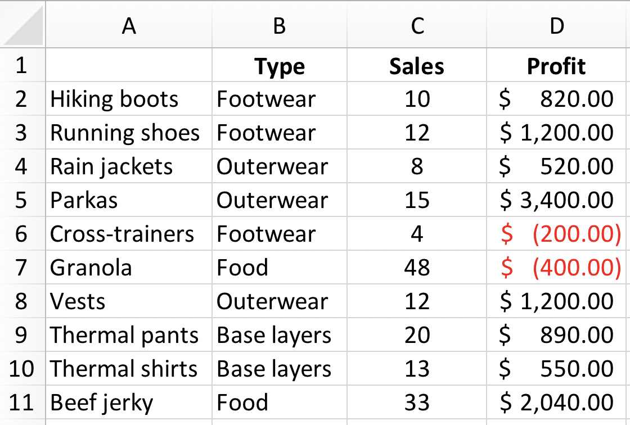This screenshot has height=425, width=630.
Task: Select column D header
Action: click(556, 24)
